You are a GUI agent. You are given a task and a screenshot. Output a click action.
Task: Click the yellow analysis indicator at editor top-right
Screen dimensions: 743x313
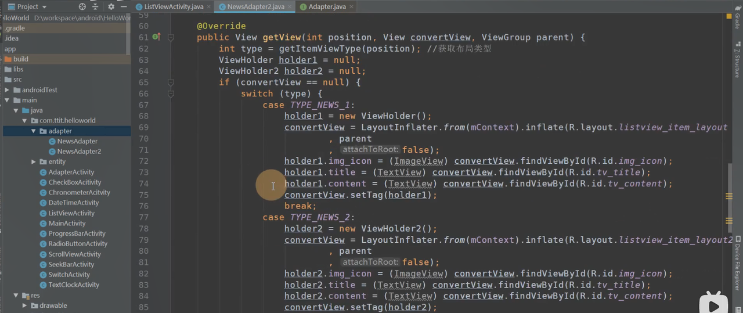click(729, 16)
